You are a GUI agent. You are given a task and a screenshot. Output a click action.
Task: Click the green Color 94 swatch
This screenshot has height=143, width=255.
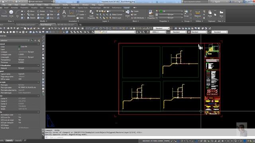(20, 46)
